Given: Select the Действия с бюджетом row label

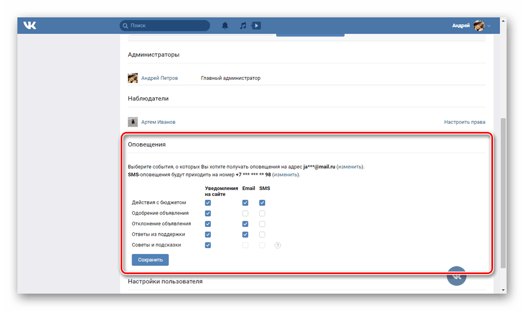Looking at the screenshot, I should (x=159, y=202).
